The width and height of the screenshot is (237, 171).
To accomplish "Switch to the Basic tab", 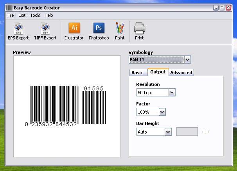I will [138, 73].
